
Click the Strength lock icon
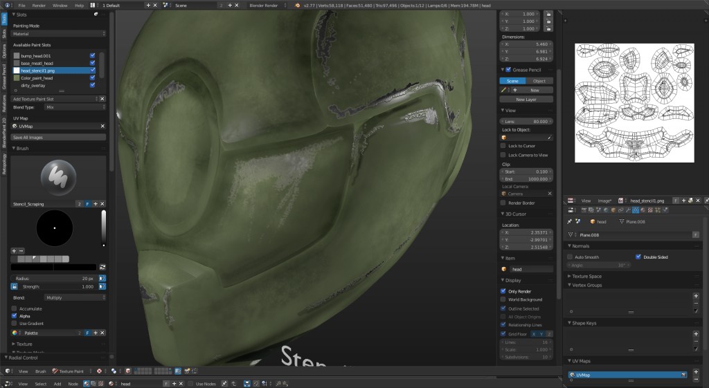pyautogui.click(x=15, y=286)
